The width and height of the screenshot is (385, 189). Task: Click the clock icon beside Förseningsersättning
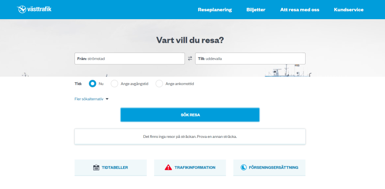point(243,168)
